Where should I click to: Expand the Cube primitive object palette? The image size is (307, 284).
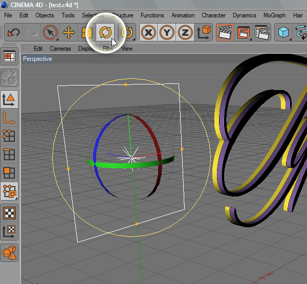283,33
